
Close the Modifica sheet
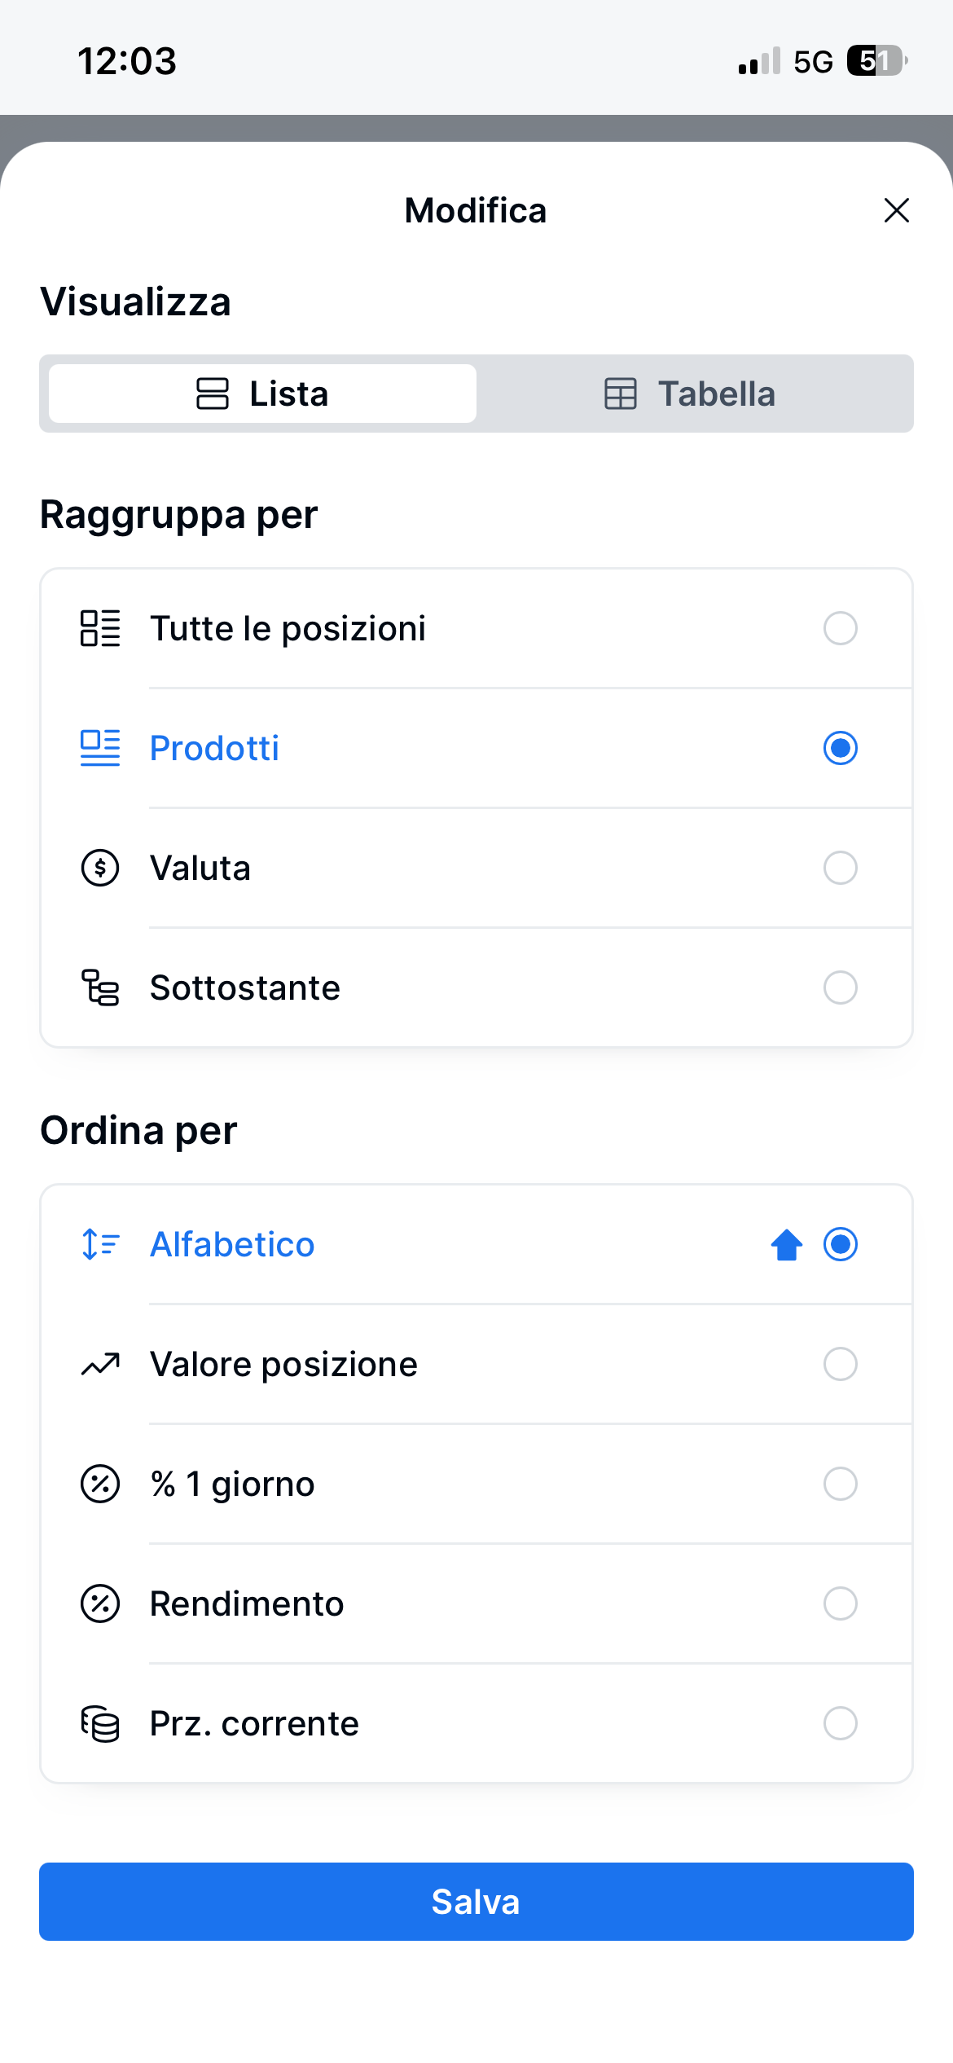click(896, 210)
